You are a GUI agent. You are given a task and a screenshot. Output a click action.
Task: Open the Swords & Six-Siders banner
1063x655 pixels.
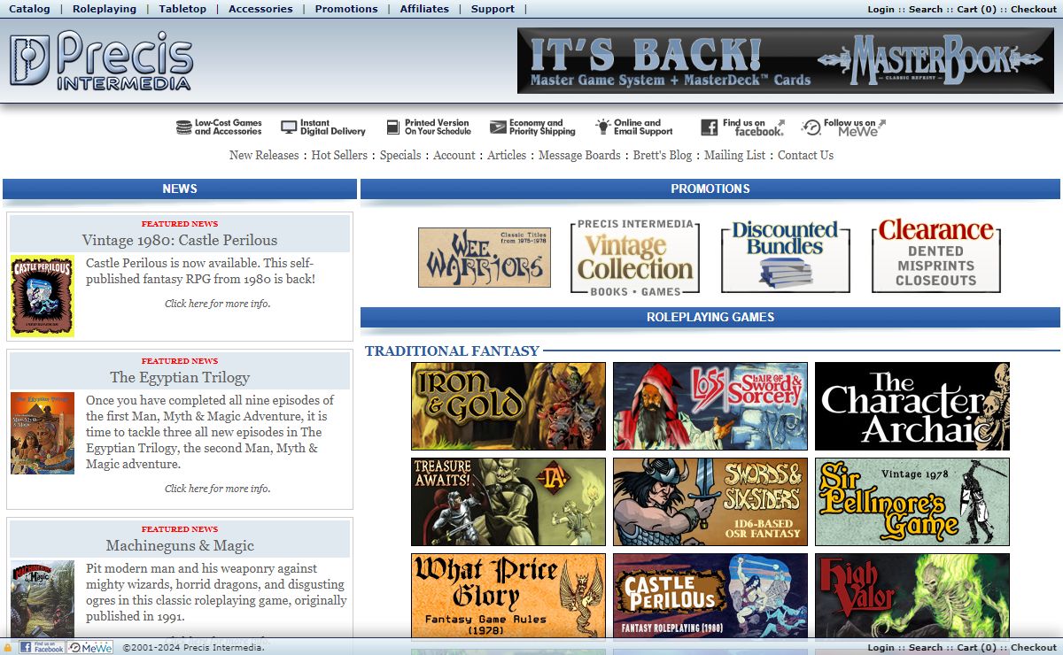coord(710,502)
